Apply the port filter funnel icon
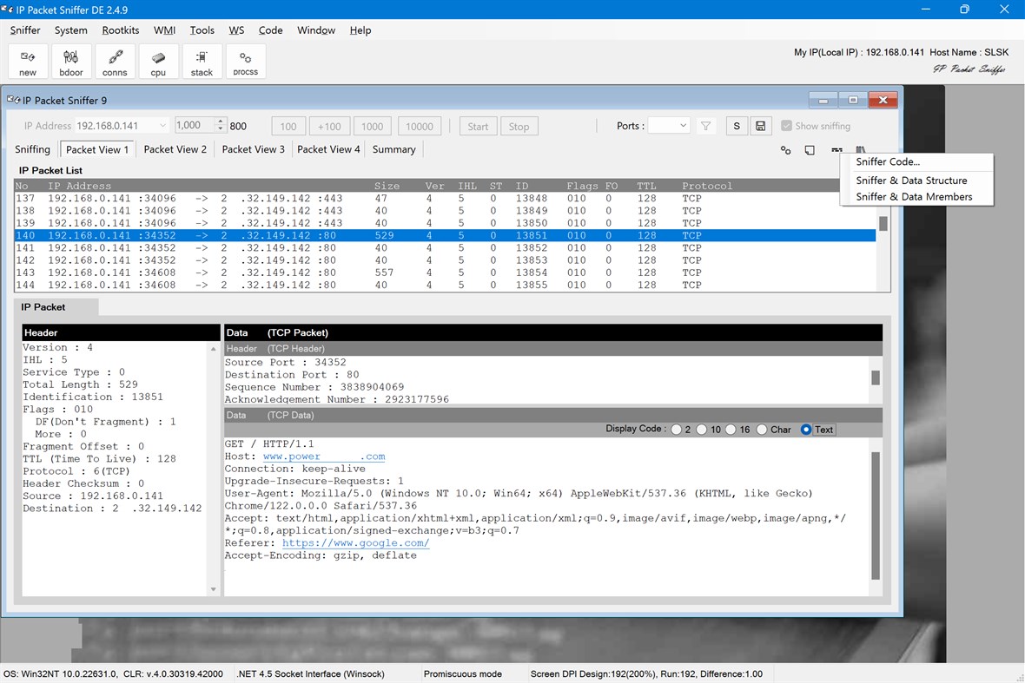 pyautogui.click(x=705, y=125)
